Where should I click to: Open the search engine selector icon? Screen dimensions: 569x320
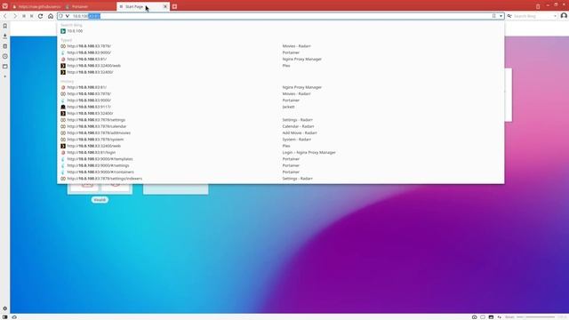point(509,16)
